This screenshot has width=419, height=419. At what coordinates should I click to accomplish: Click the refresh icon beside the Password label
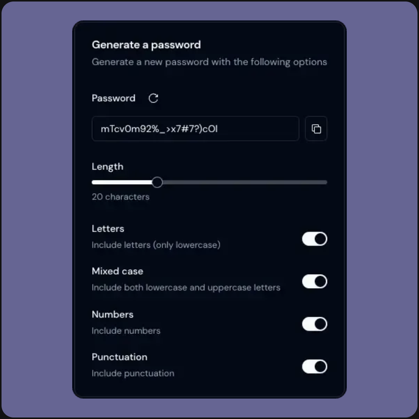[x=154, y=98]
